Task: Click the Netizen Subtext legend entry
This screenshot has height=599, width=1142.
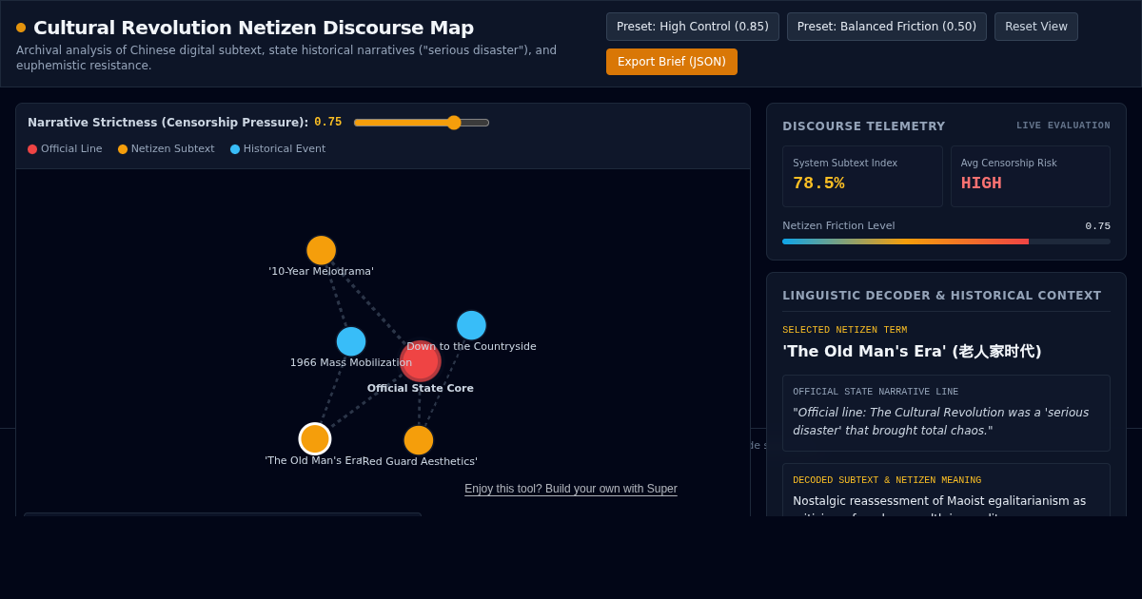Action: [167, 149]
